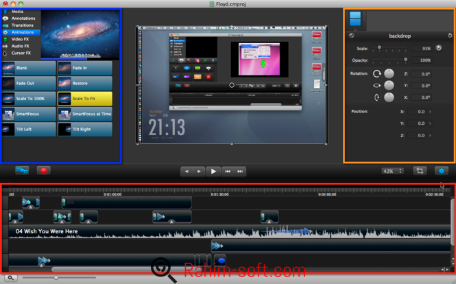Step back one frame
This screenshot has width=456, height=284.
[187, 171]
